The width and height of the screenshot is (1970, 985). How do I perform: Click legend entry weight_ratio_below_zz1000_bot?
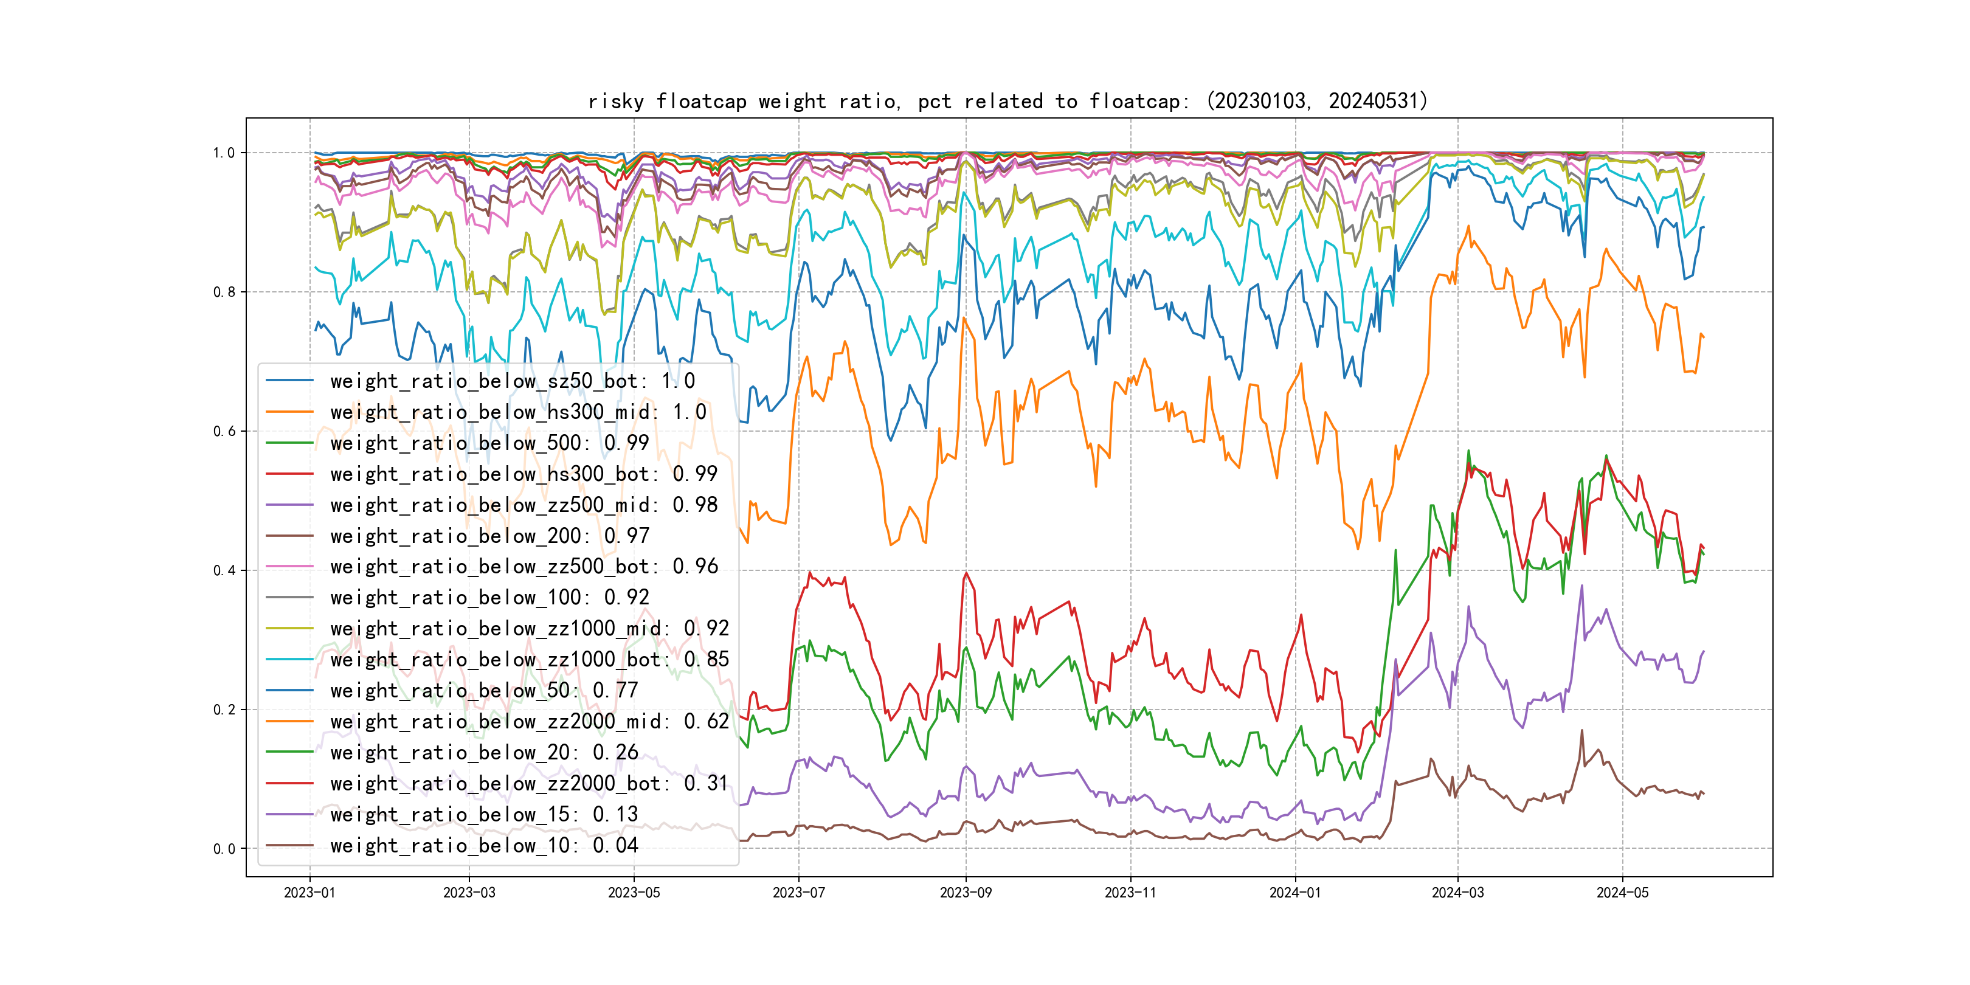[529, 659]
